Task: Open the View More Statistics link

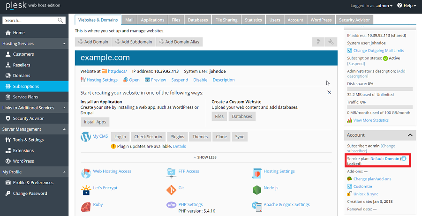Action: [370, 120]
